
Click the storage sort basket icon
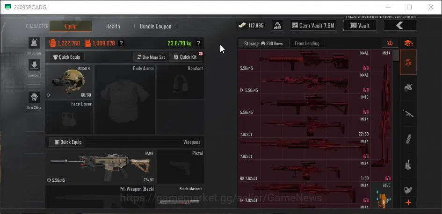tap(390, 43)
